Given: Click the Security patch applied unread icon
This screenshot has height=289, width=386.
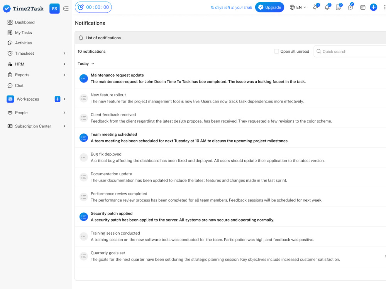Looking at the screenshot, I should (x=84, y=217).
